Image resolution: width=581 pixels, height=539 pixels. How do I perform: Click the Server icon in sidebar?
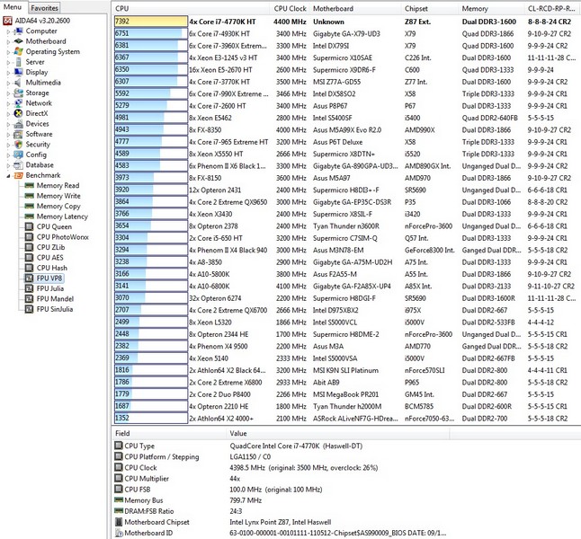tap(19, 62)
